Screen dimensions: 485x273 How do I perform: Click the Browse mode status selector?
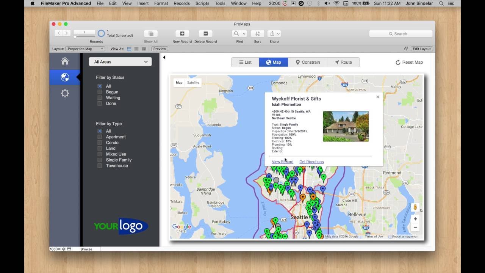click(x=86, y=249)
